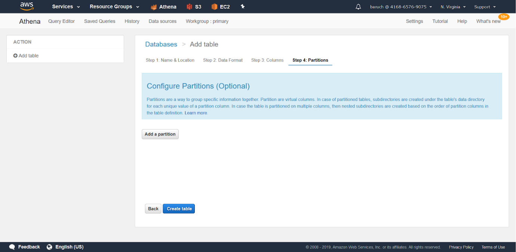Switch to Step 3: Columns tab
516x252 pixels.
point(267,60)
